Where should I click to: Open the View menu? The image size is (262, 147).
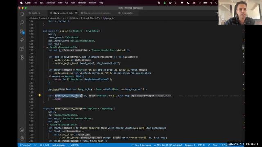[x=60, y=3]
